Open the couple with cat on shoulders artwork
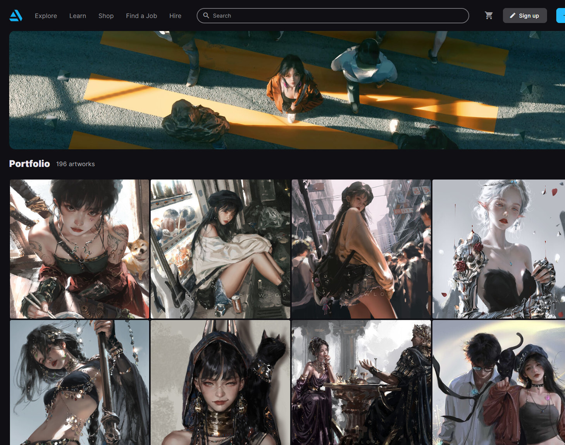The height and width of the screenshot is (445, 565). point(498,382)
